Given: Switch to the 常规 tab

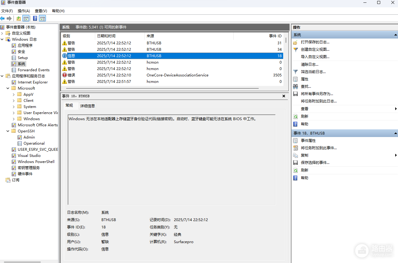Looking at the screenshot, I should (x=69, y=106).
